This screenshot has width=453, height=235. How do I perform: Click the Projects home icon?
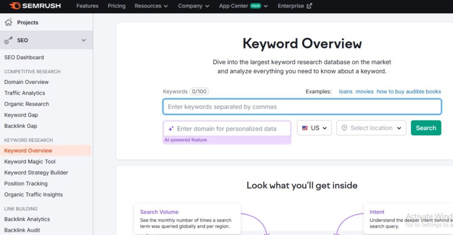coord(8,23)
